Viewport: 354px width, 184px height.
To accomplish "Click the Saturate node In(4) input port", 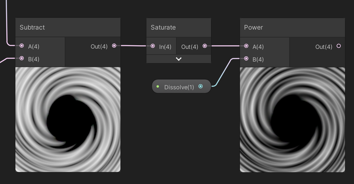I will (153, 46).
